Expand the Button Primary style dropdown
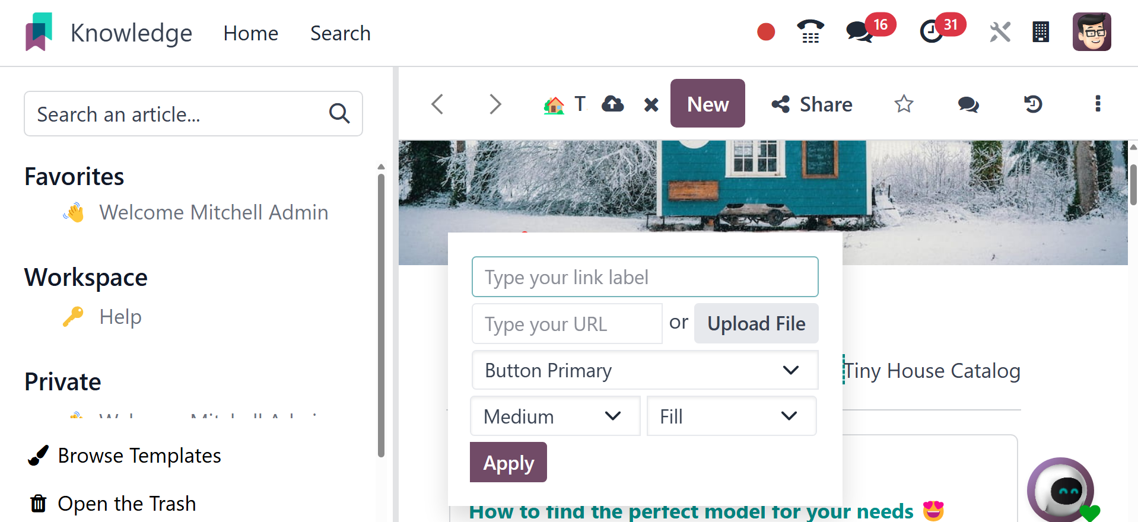The image size is (1138, 522). click(645, 370)
